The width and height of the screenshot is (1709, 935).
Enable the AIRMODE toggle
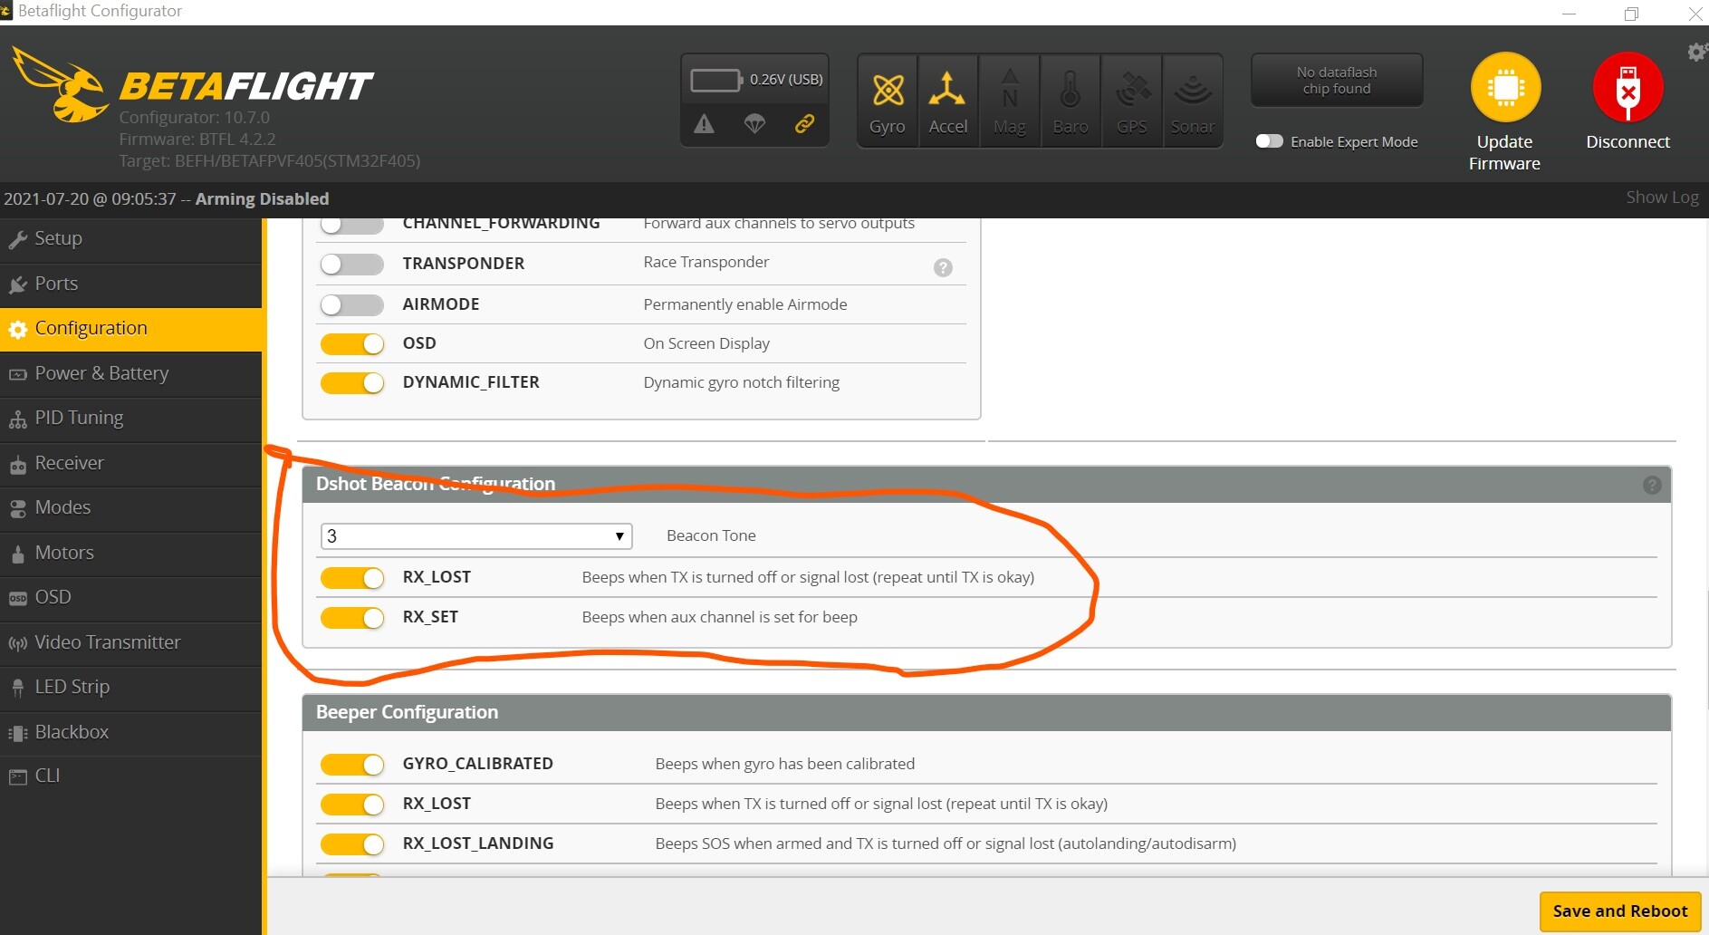[352, 304]
